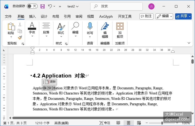
Task: Undo the last action
Action: pos(50,6)
